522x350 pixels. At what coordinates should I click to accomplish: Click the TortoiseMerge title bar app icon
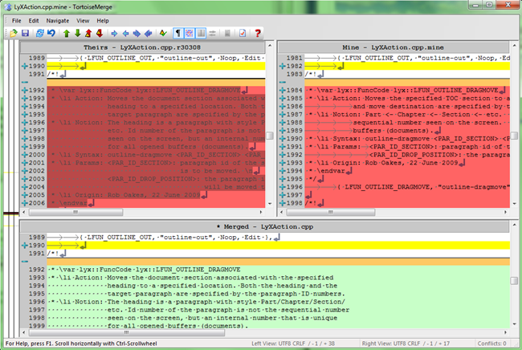coord(8,6)
